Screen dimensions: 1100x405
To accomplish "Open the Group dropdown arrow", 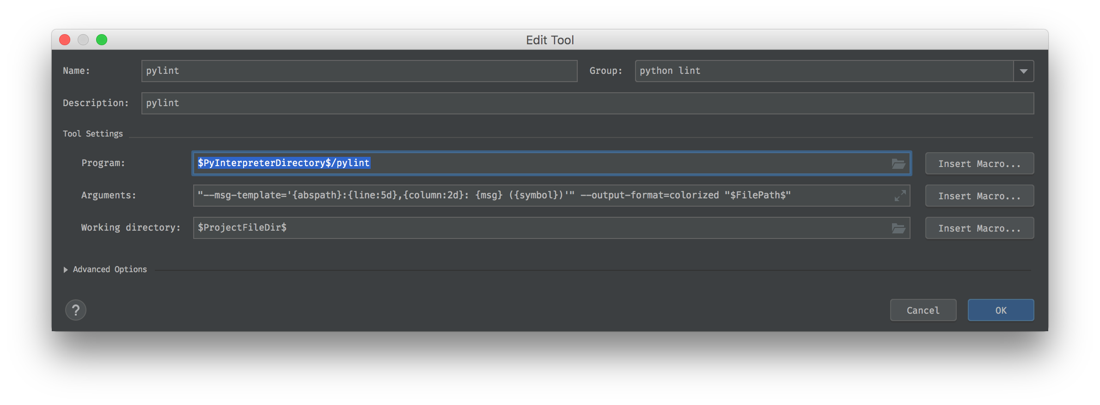I will [x=1023, y=71].
